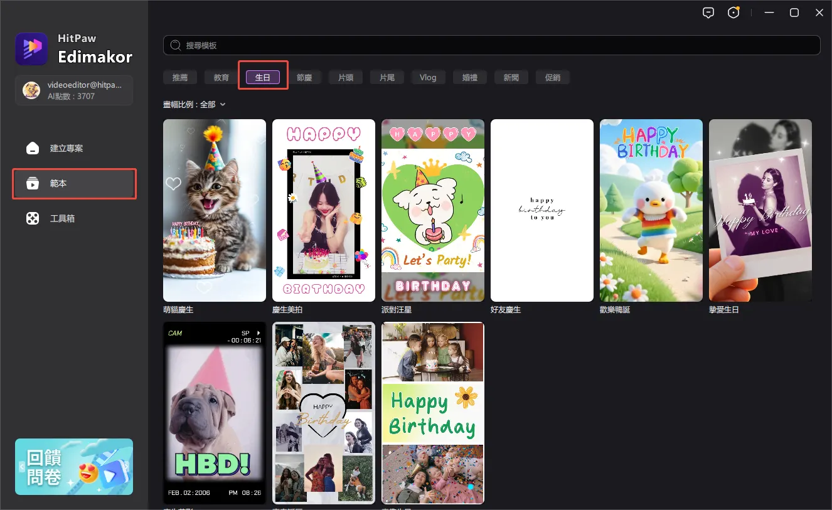Collapse the sidebar with the left arrow

(x=22, y=467)
